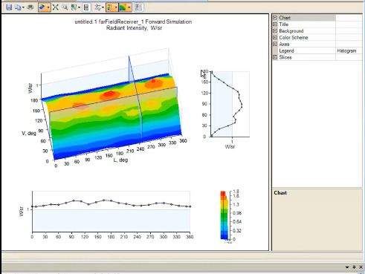Select the Background property row
Viewport: 365px width, 274px height.
(x=317, y=31)
